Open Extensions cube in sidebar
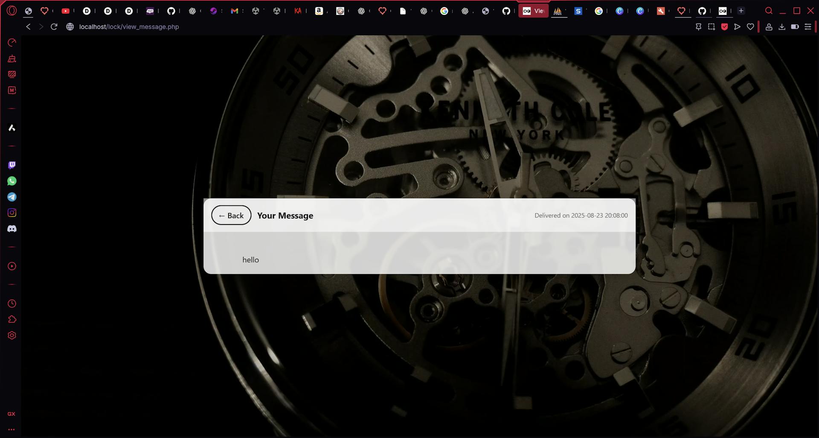This screenshot has height=438, width=819. tap(12, 319)
